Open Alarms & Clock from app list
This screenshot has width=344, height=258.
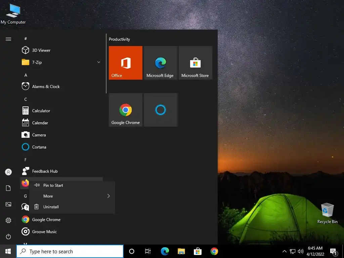click(x=61, y=86)
